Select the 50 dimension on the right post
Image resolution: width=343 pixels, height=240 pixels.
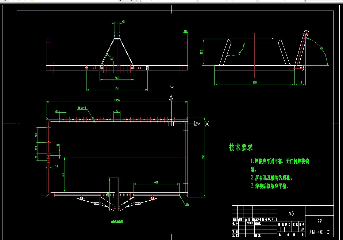(x=185, y=31)
